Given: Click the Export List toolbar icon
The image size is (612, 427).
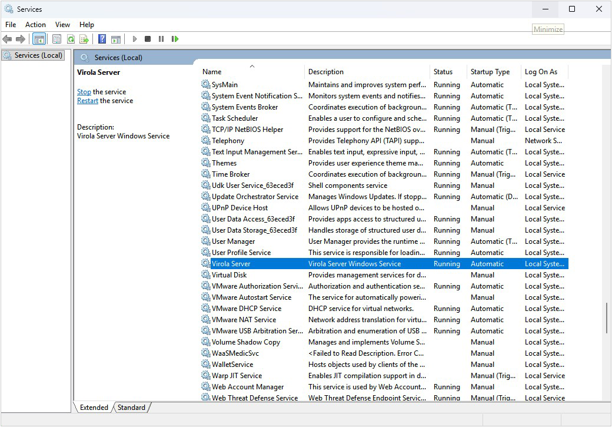Looking at the screenshot, I should click(84, 39).
